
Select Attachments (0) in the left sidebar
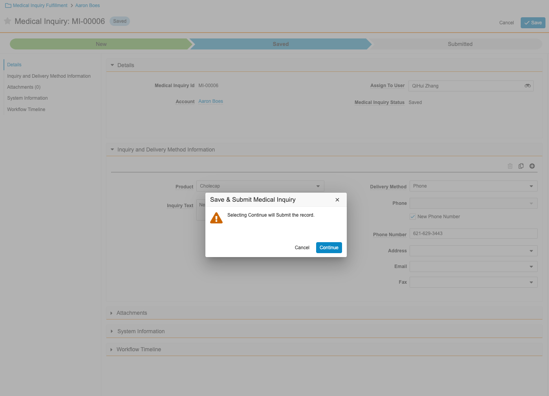coord(24,87)
